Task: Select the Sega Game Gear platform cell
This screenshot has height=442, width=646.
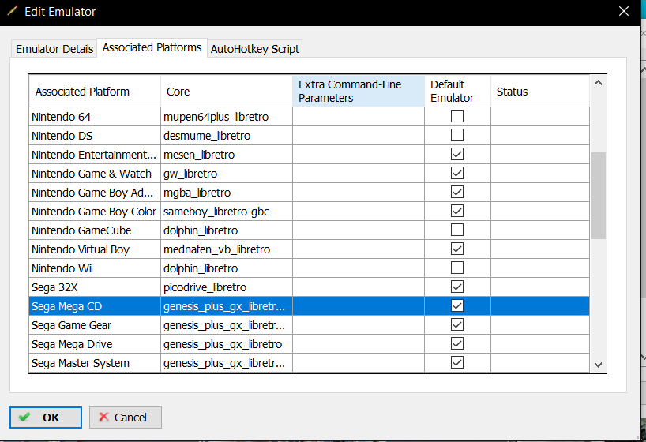Action: 94,325
